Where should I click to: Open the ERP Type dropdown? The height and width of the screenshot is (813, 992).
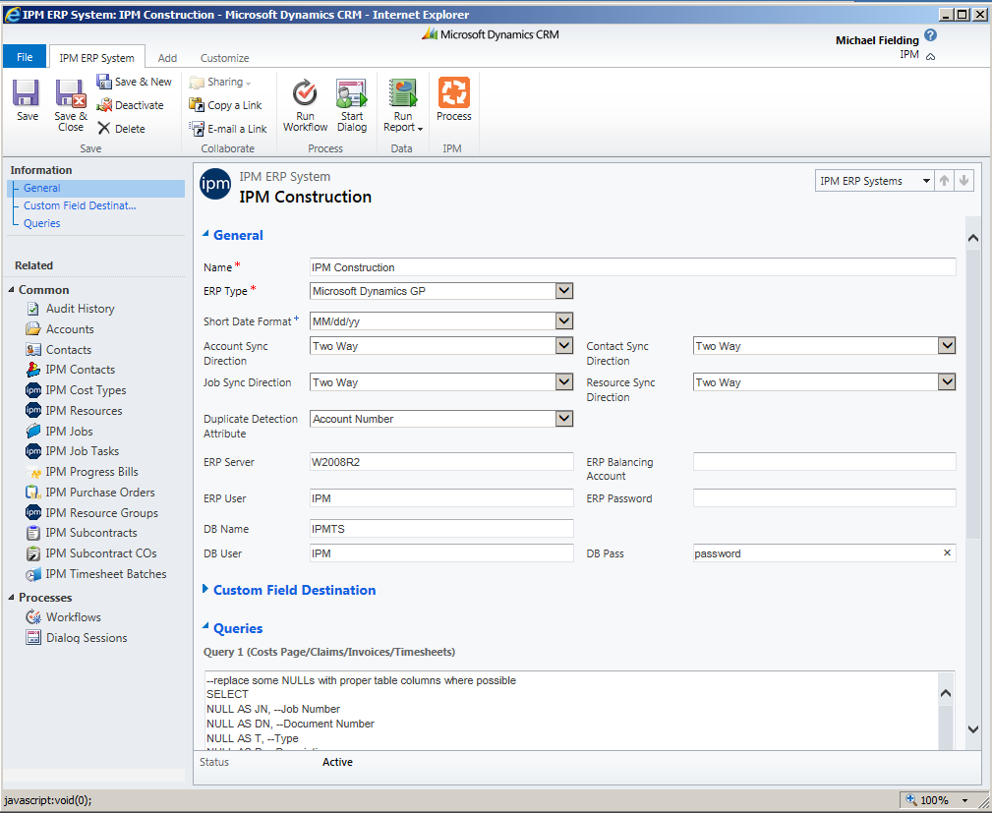click(x=564, y=291)
